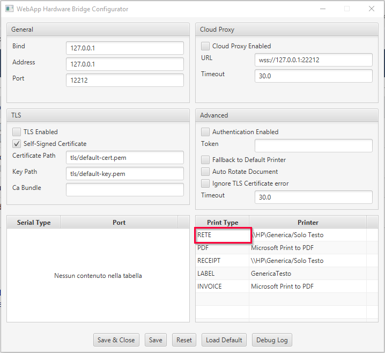Screen dimensions: 385x353
Task: Click the Save button
Action: coord(156,340)
